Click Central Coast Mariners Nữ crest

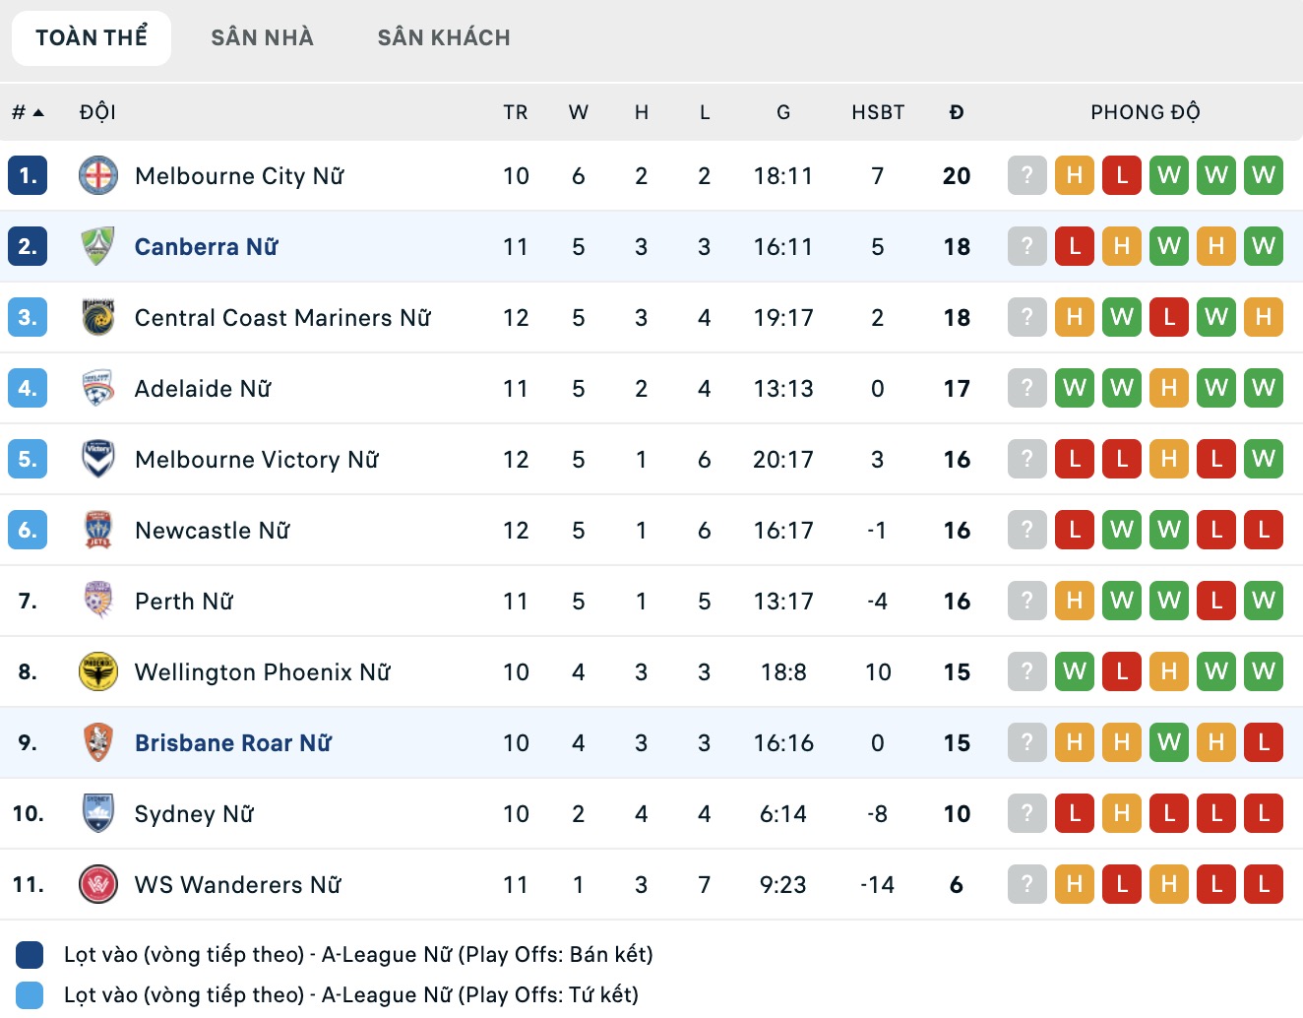coord(98,318)
